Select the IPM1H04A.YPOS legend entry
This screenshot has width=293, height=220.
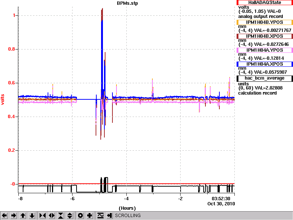264,50
